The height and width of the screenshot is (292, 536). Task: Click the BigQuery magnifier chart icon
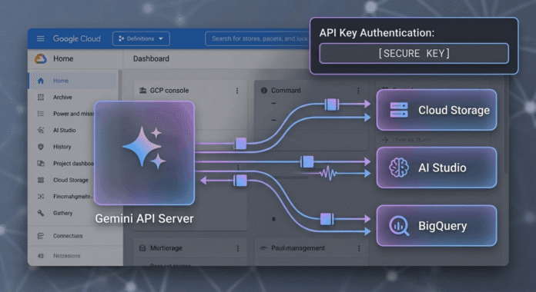coord(399,226)
